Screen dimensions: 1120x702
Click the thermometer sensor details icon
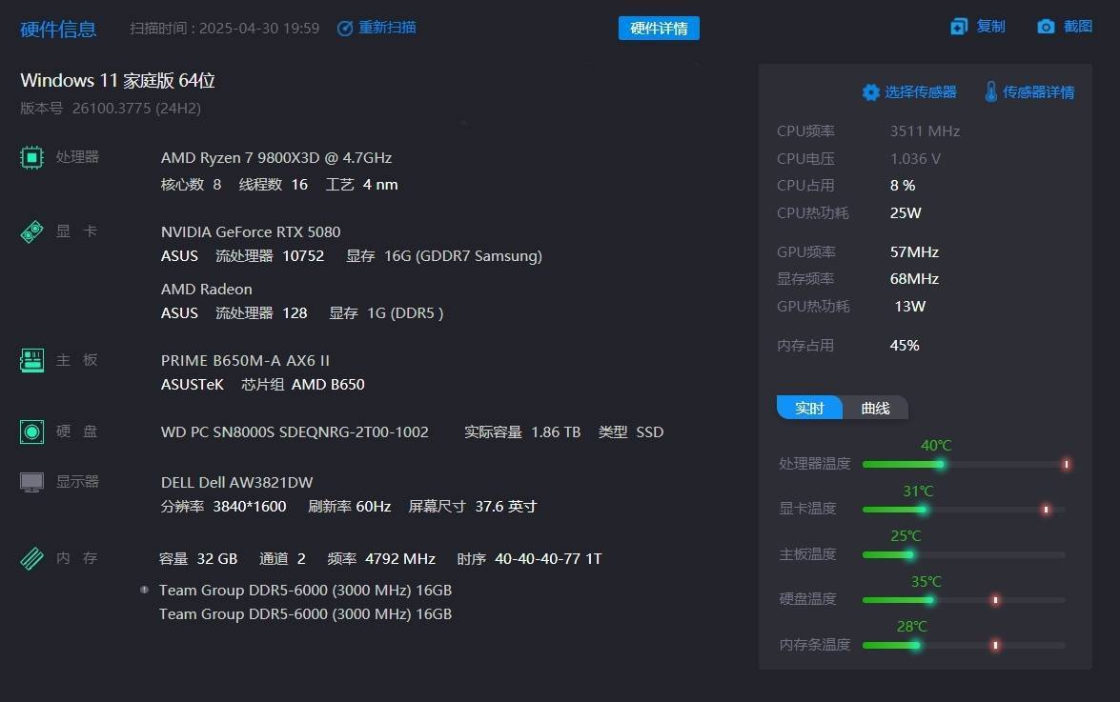[990, 92]
